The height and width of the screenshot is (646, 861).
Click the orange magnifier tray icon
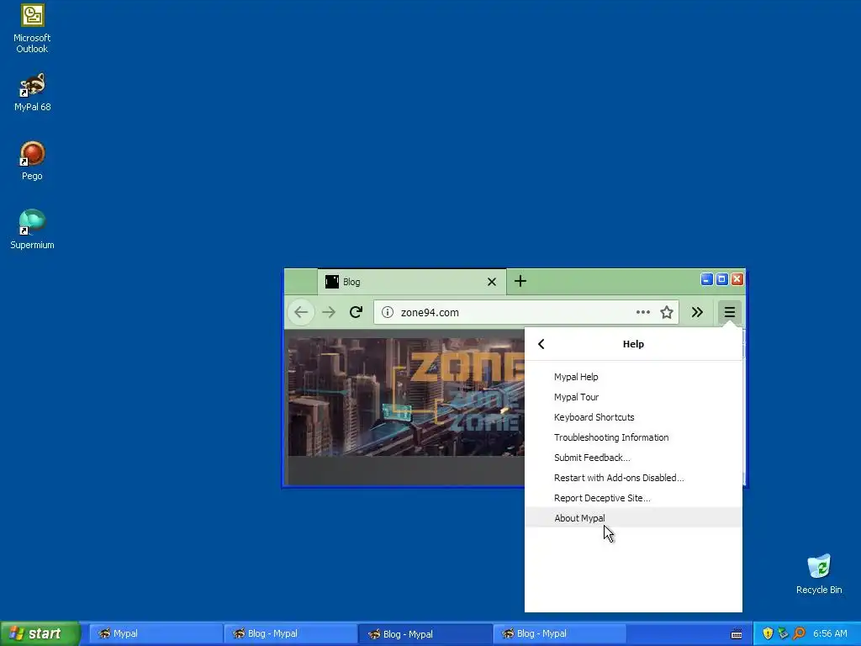pyautogui.click(x=799, y=633)
